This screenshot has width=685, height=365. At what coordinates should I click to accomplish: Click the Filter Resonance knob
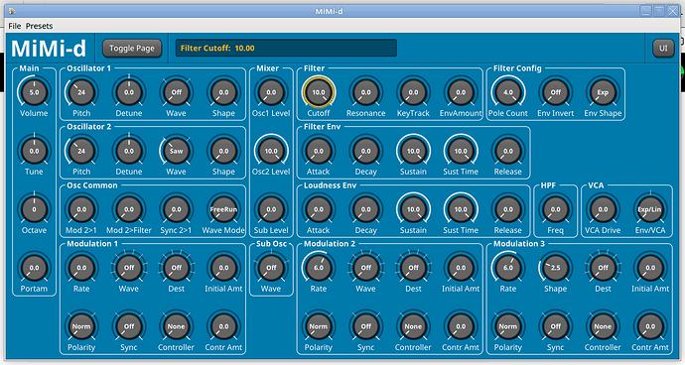tap(365, 92)
